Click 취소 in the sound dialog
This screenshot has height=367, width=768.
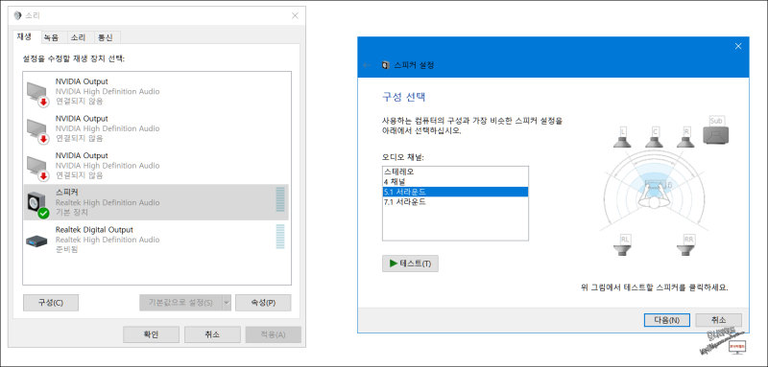(x=212, y=334)
